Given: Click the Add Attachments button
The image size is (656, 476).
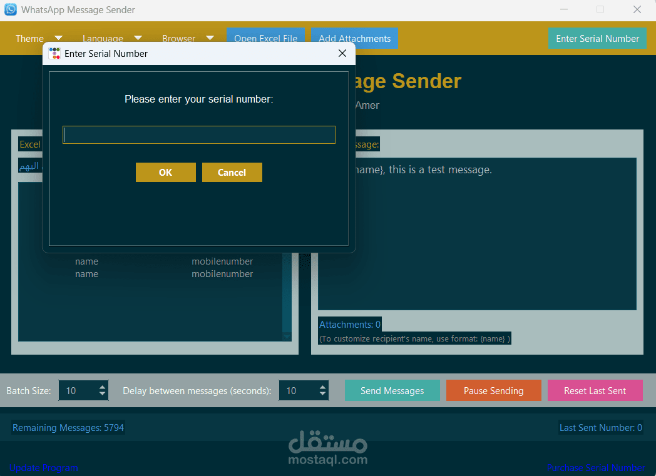Looking at the screenshot, I should 355,38.
